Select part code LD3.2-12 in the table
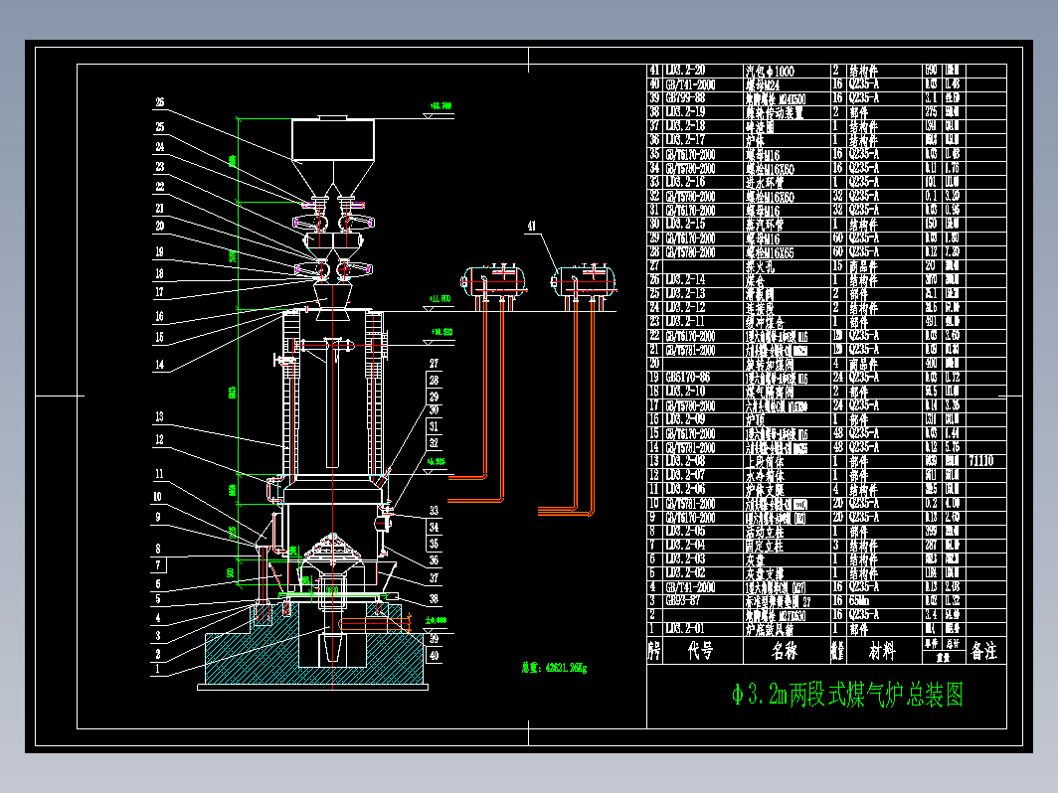 685,307
